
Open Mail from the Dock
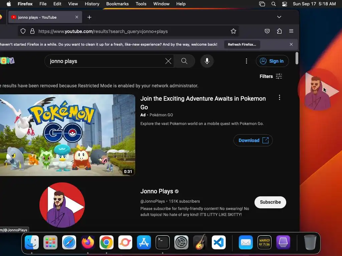pyautogui.click(x=246, y=242)
